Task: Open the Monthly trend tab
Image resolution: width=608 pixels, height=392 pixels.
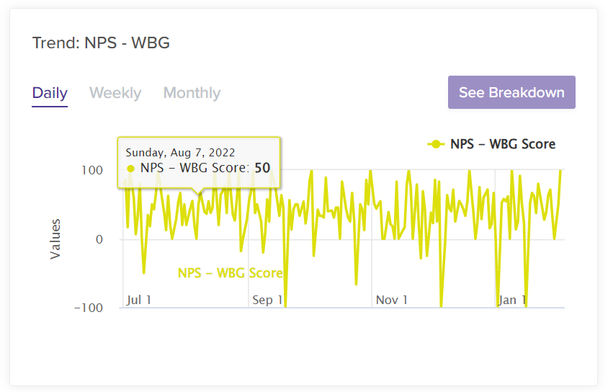Action: point(192,93)
